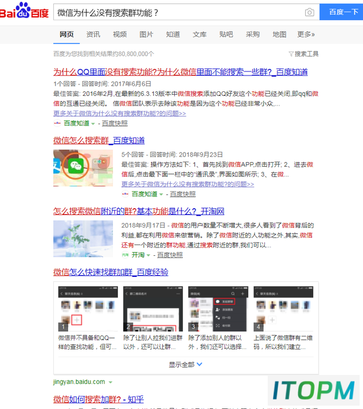Image resolution: width=363 pixels, height=409 pixels.
Task: Click jingyan.baidu.com source link
Action: [79, 382]
